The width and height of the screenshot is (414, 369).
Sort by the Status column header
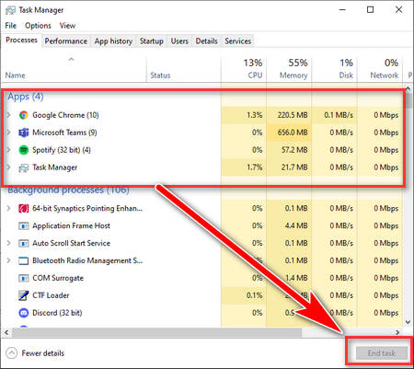click(184, 69)
